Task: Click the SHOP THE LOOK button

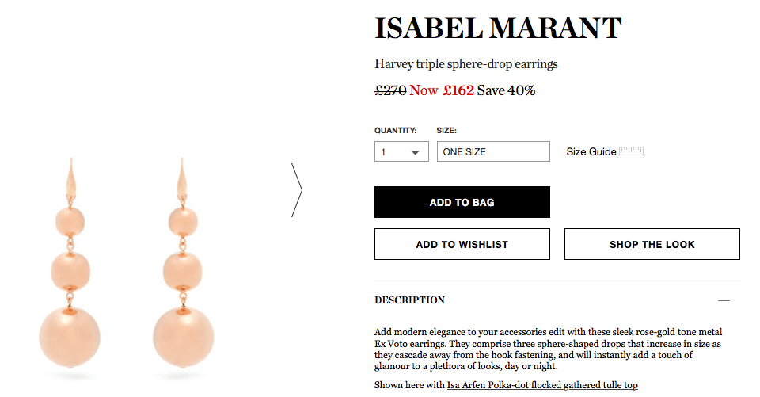Action: point(652,244)
